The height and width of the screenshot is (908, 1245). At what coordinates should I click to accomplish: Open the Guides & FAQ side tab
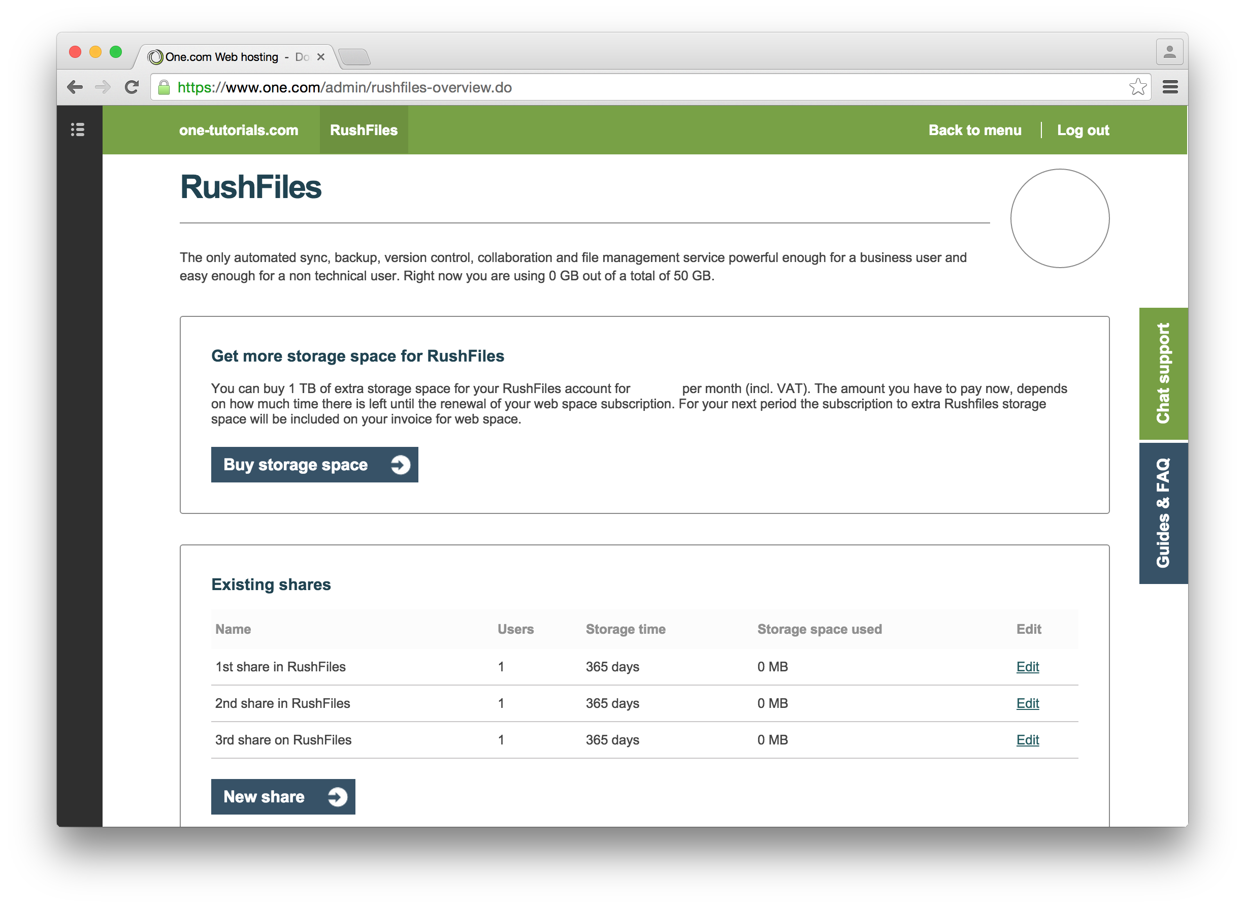tap(1164, 513)
